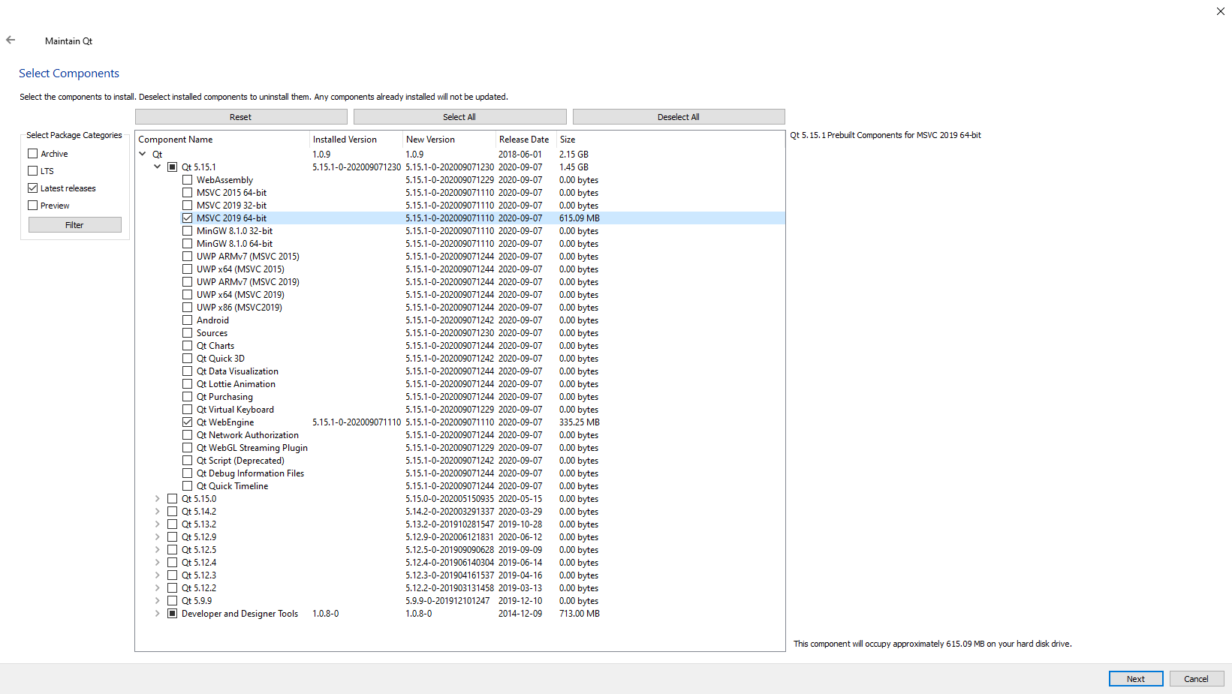Check the Qt Lottie Animation component
Image resolution: width=1232 pixels, height=694 pixels.
[188, 383]
